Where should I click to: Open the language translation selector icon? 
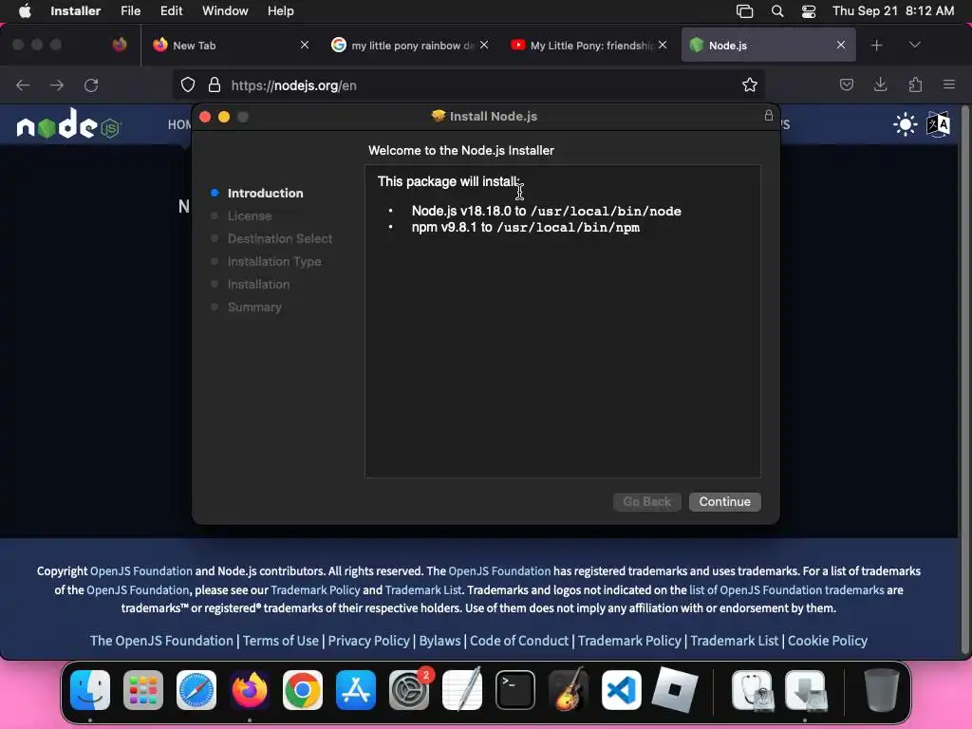click(x=938, y=124)
